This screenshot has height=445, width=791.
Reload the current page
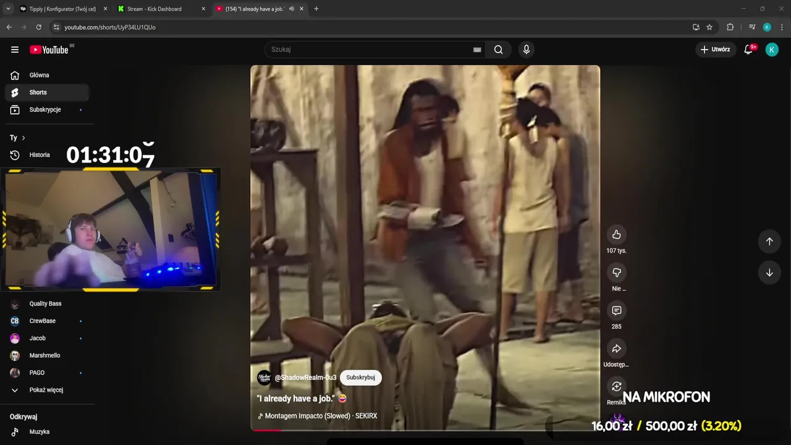click(x=38, y=27)
